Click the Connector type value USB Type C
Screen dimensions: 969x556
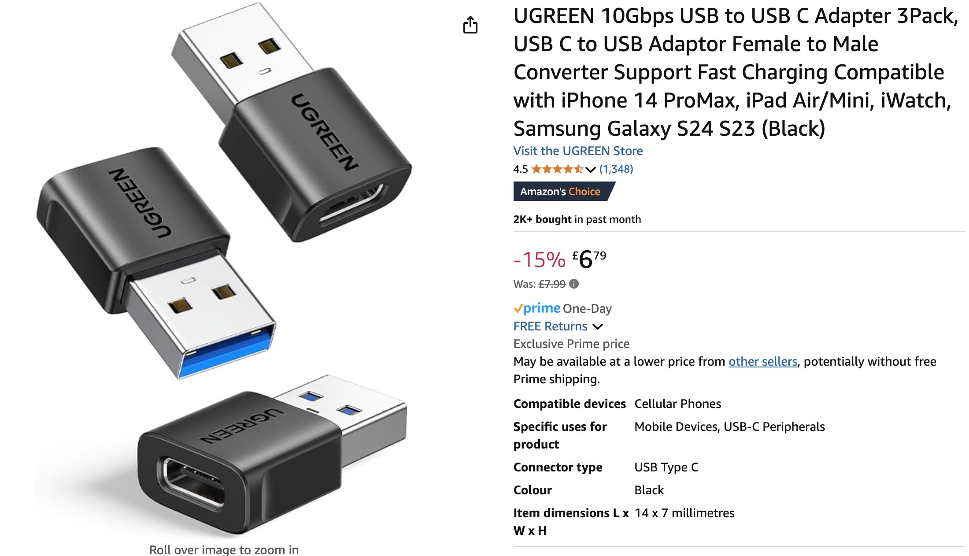click(x=666, y=467)
